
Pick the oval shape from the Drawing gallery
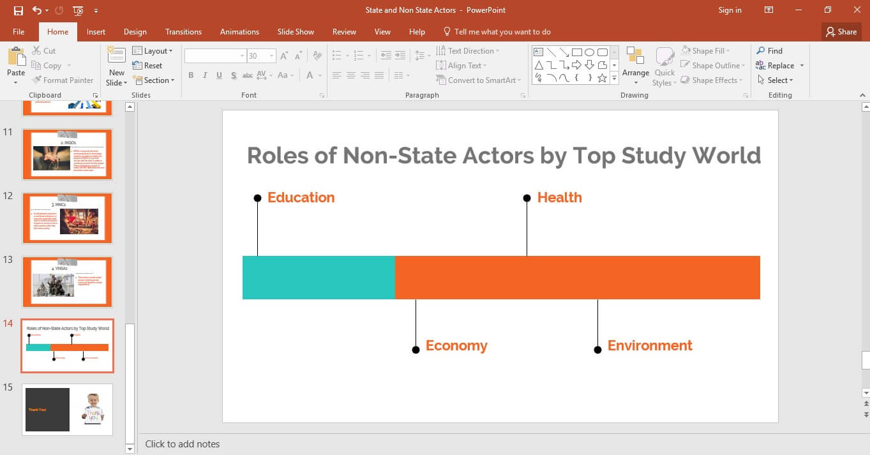point(589,52)
